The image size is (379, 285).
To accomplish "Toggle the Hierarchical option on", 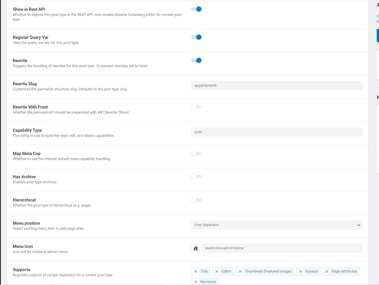I will pos(196,200).
